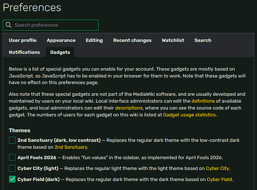Switch to the Notifications tab
The width and height of the screenshot is (257, 190).
coord(24,52)
